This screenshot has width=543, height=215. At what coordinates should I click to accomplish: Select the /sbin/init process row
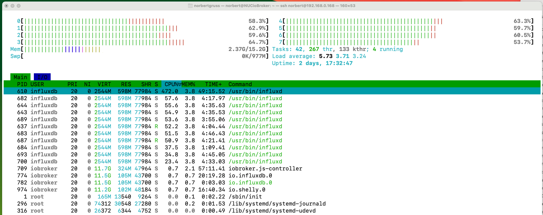coord(272,197)
